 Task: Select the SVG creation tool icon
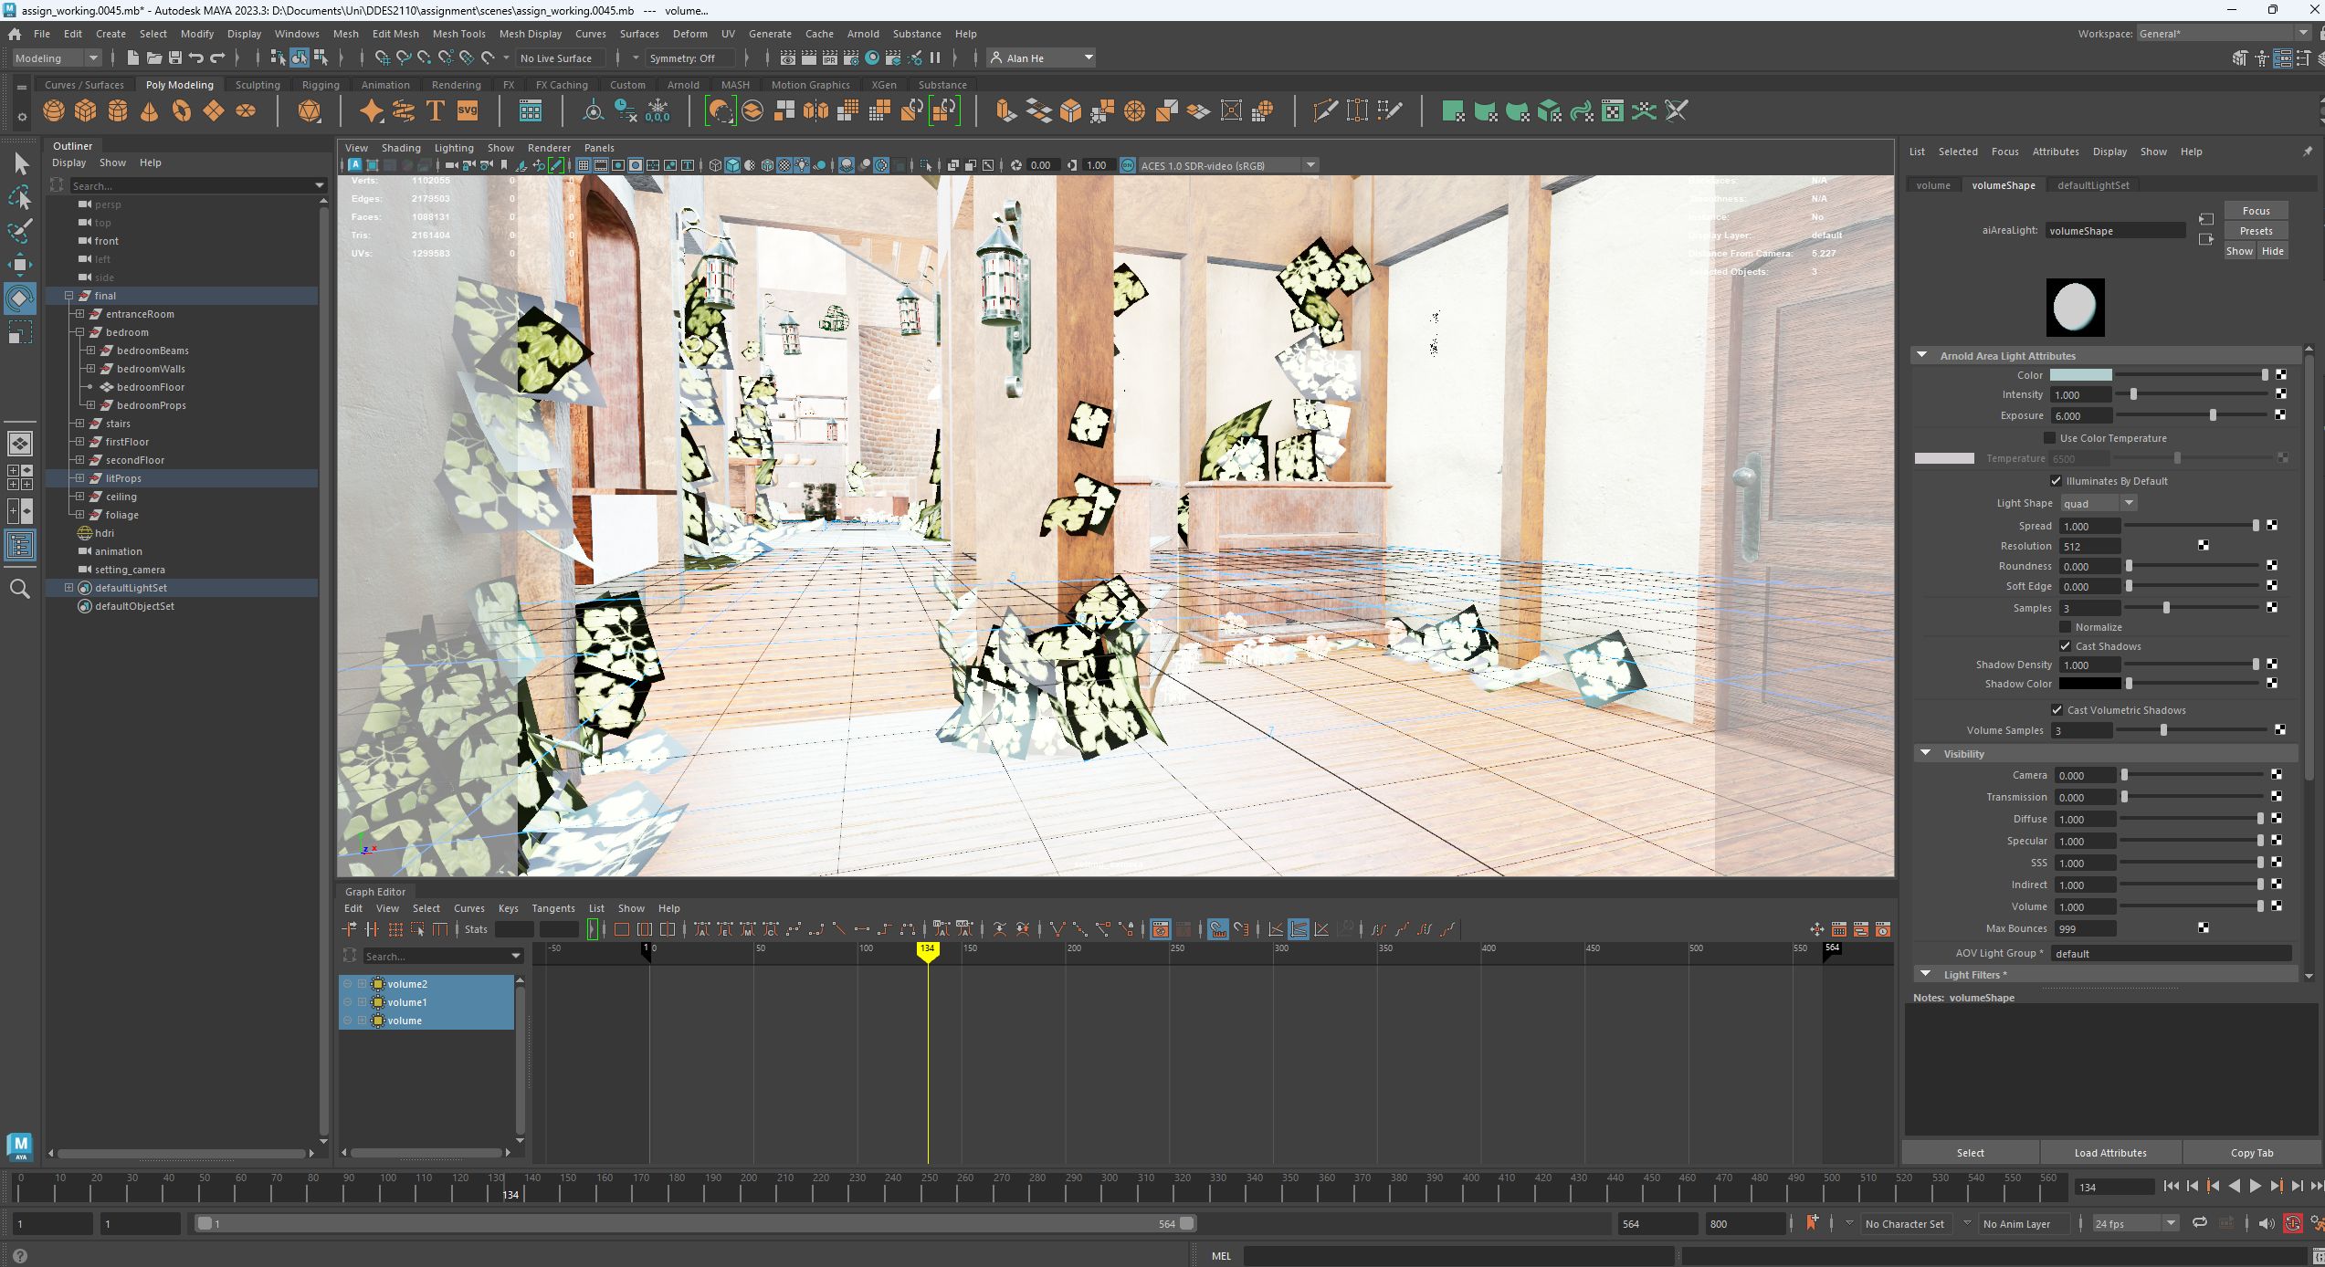(x=467, y=110)
